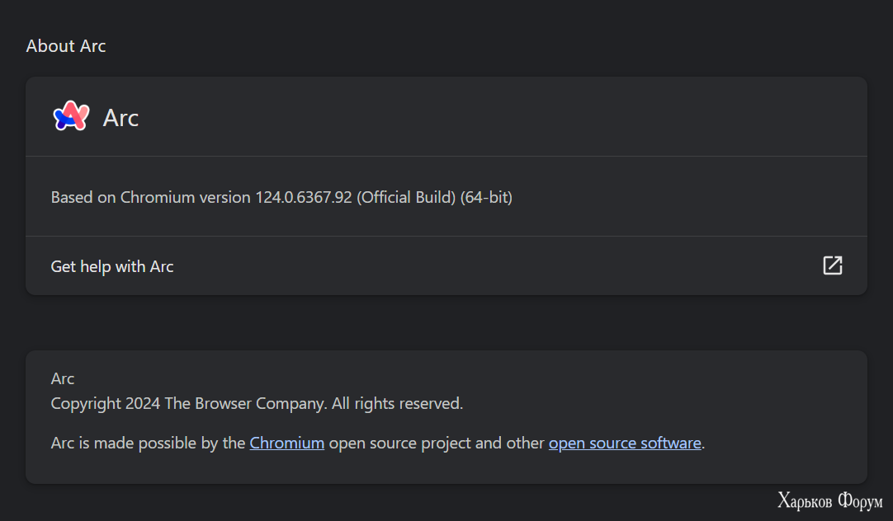
Task: Click the About Arc page heading
Action: coord(66,45)
